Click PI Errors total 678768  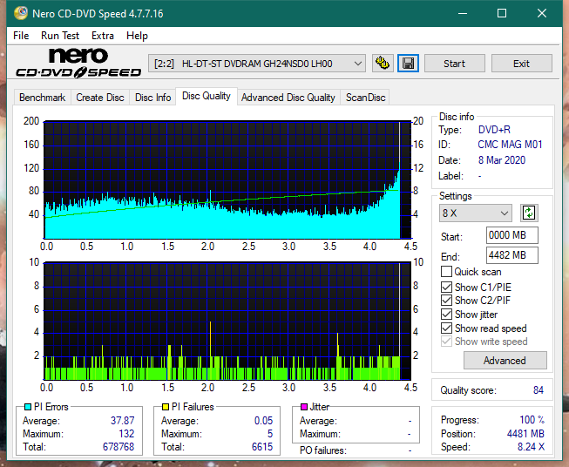(119, 447)
